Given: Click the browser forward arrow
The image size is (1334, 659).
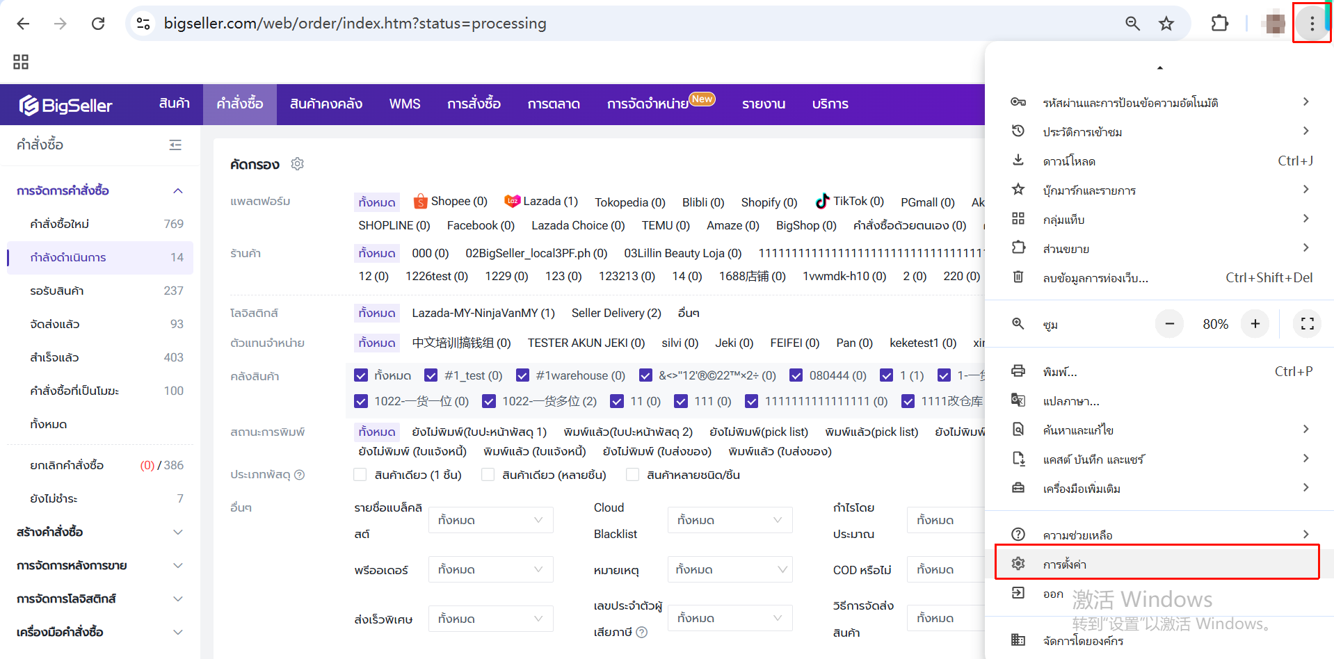Looking at the screenshot, I should point(61,24).
